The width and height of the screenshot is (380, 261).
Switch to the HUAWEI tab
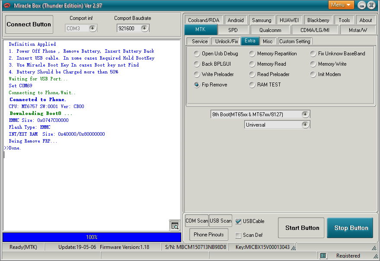[x=289, y=20]
